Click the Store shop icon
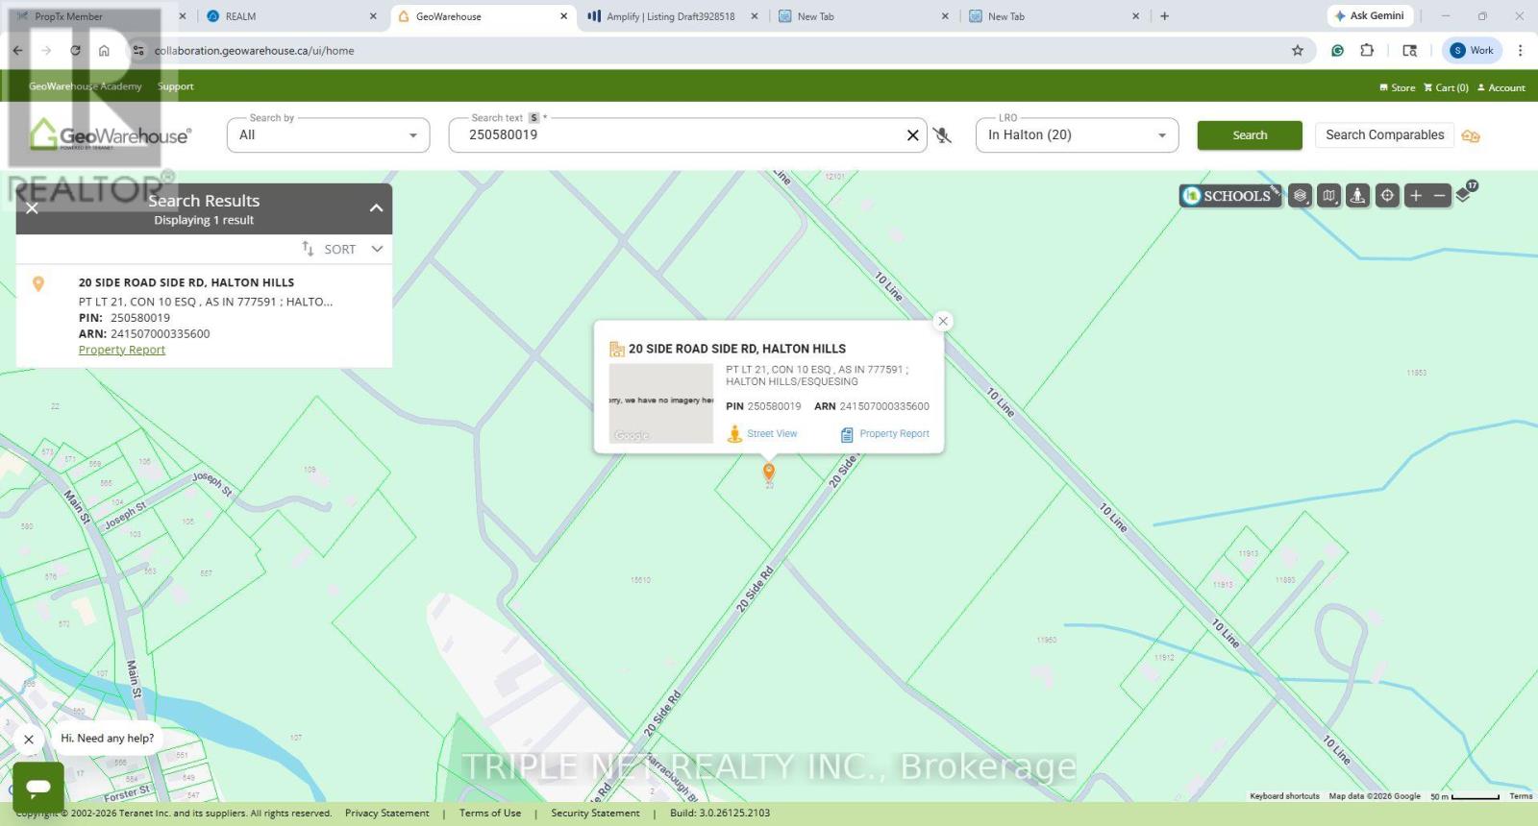The height and width of the screenshot is (826, 1538). tap(1383, 87)
